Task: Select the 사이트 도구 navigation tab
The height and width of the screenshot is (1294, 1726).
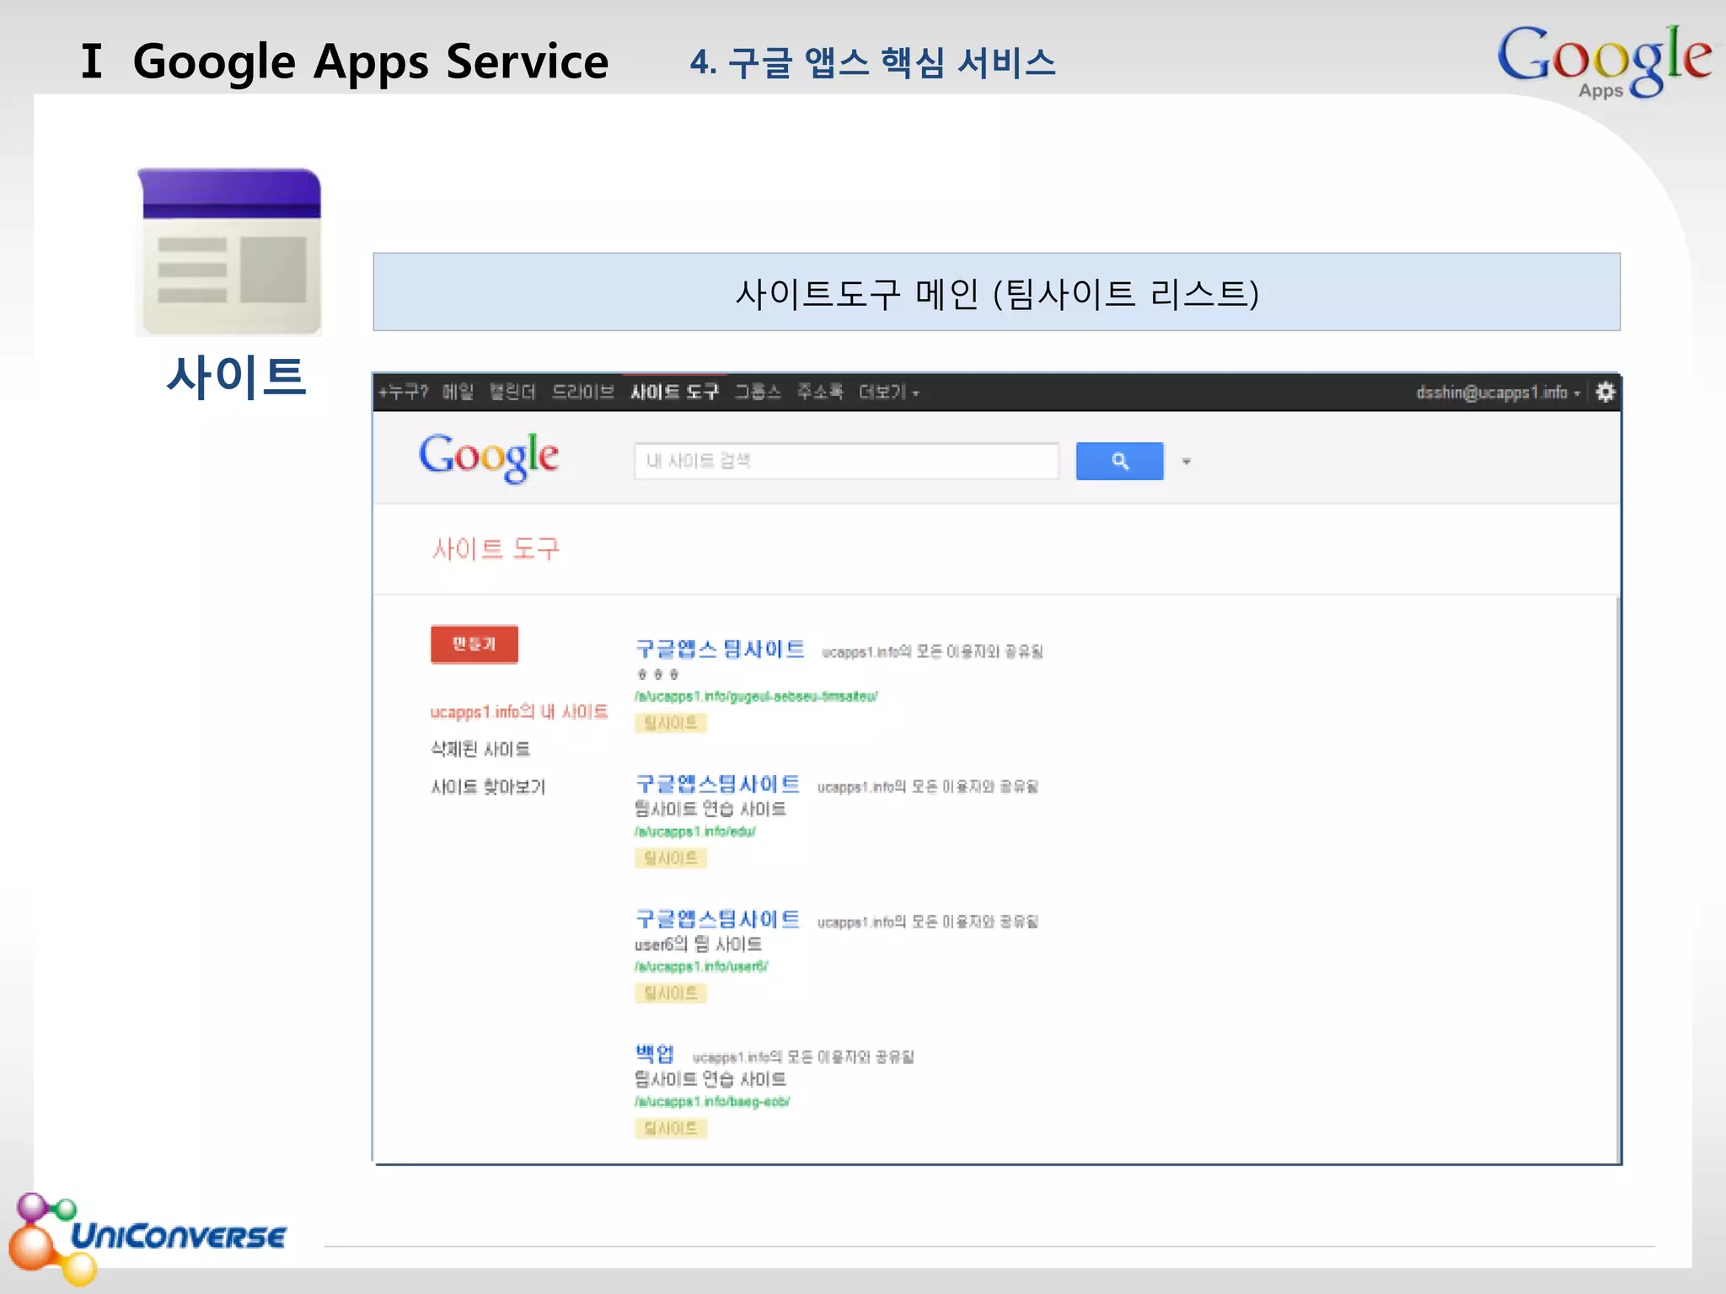Action: point(674,392)
